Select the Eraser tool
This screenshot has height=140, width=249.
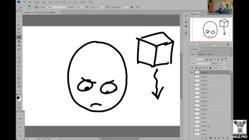pyautogui.click(x=19, y=45)
